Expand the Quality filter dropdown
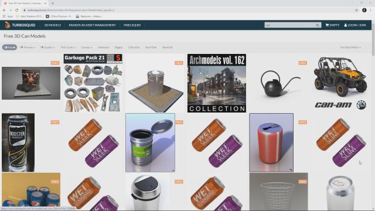The height and width of the screenshot is (211, 375). coord(47,47)
